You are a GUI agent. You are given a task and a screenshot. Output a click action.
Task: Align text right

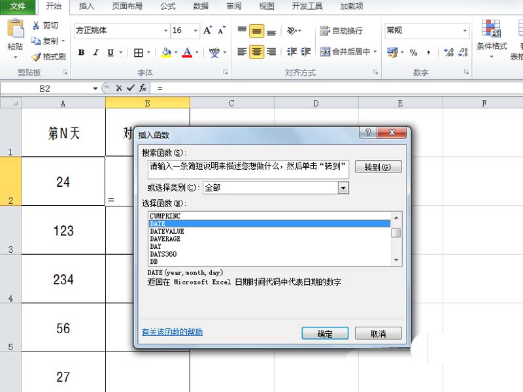271,52
